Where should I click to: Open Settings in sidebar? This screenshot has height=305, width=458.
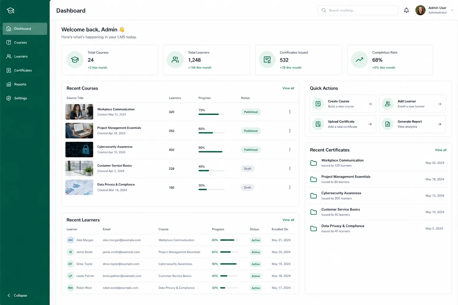(25, 98)
